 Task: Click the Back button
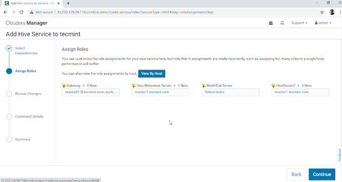point(297,174)
